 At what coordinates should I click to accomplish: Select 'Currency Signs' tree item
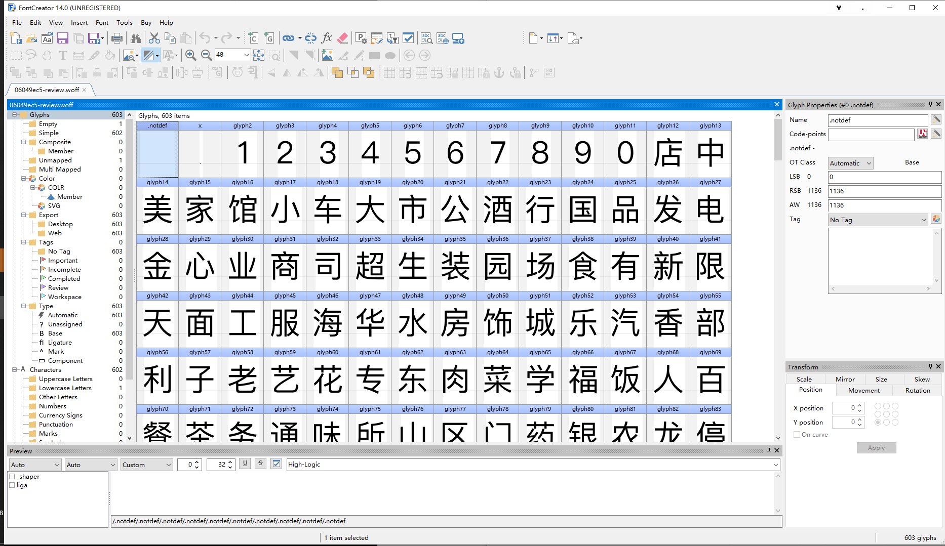coord(60,415)
